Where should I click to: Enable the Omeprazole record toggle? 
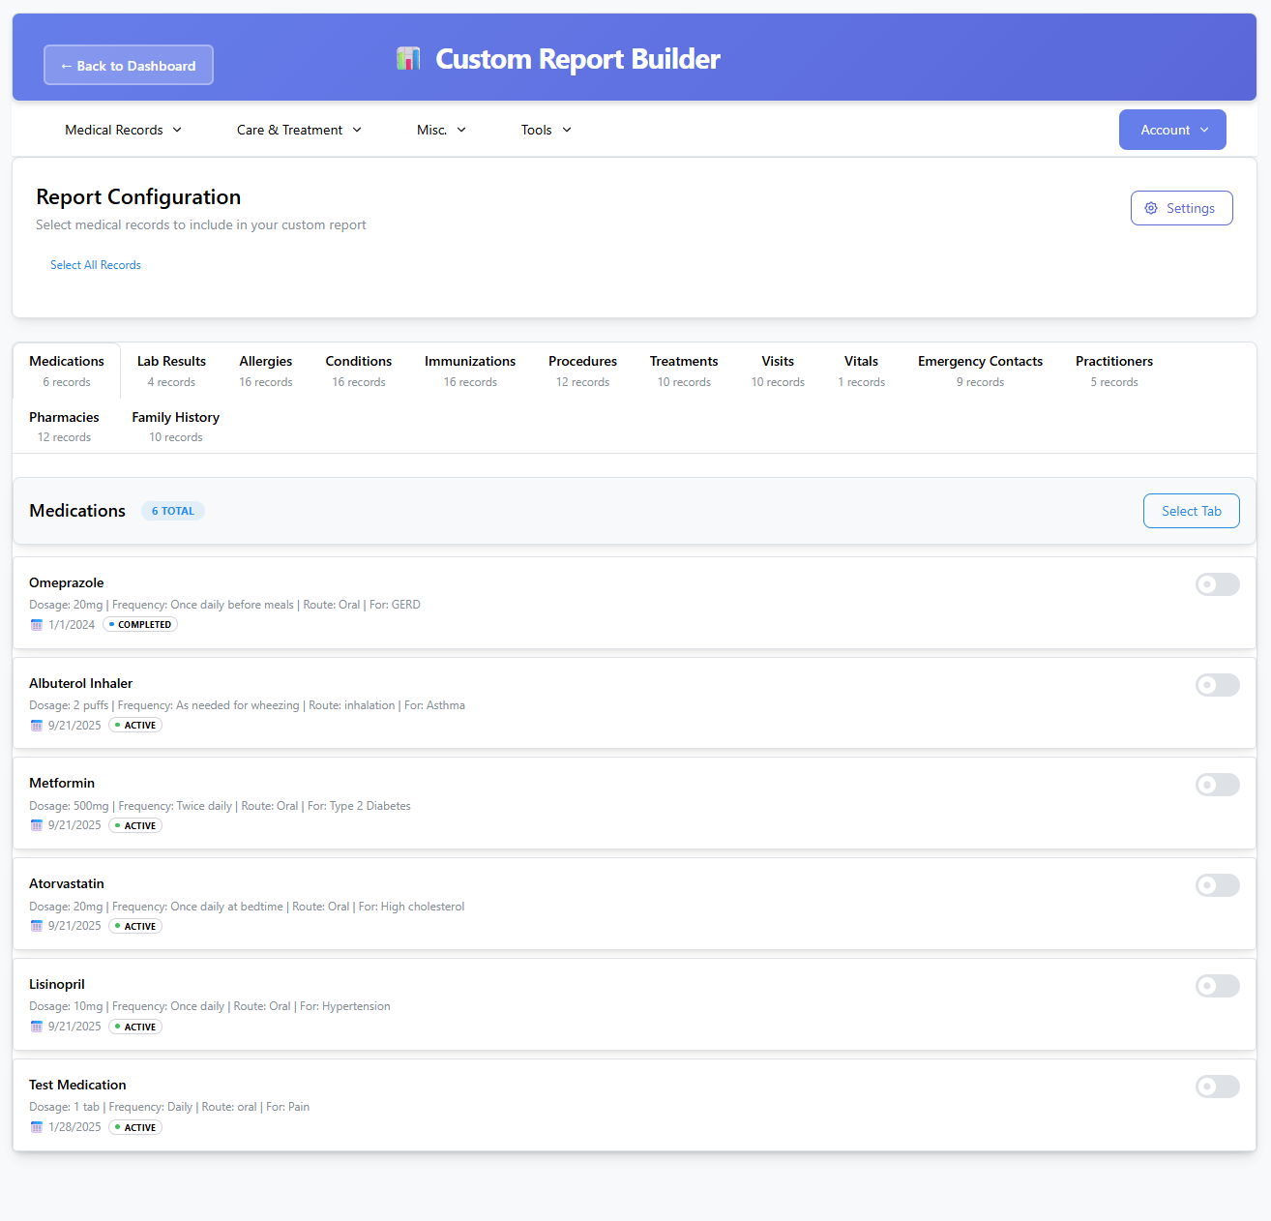coord(1217,584)
